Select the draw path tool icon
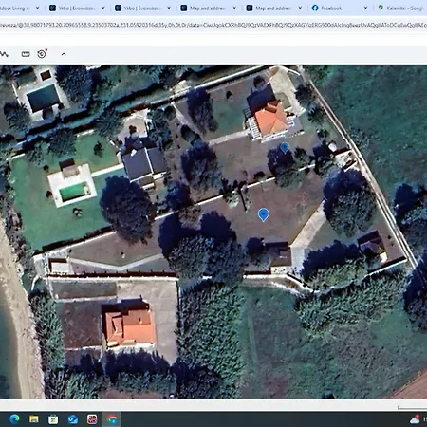 click(4, 54)
